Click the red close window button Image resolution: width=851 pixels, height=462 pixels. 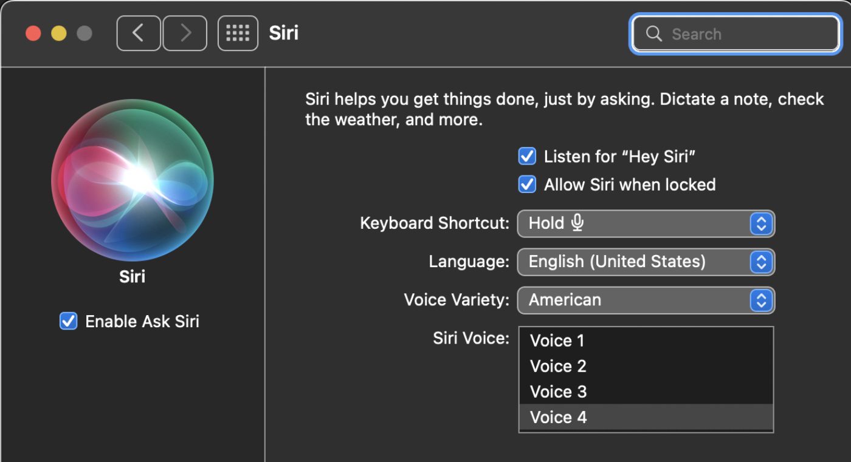33,33
